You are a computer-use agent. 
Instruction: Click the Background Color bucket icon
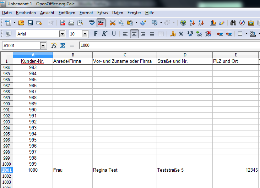coord(253,34)
